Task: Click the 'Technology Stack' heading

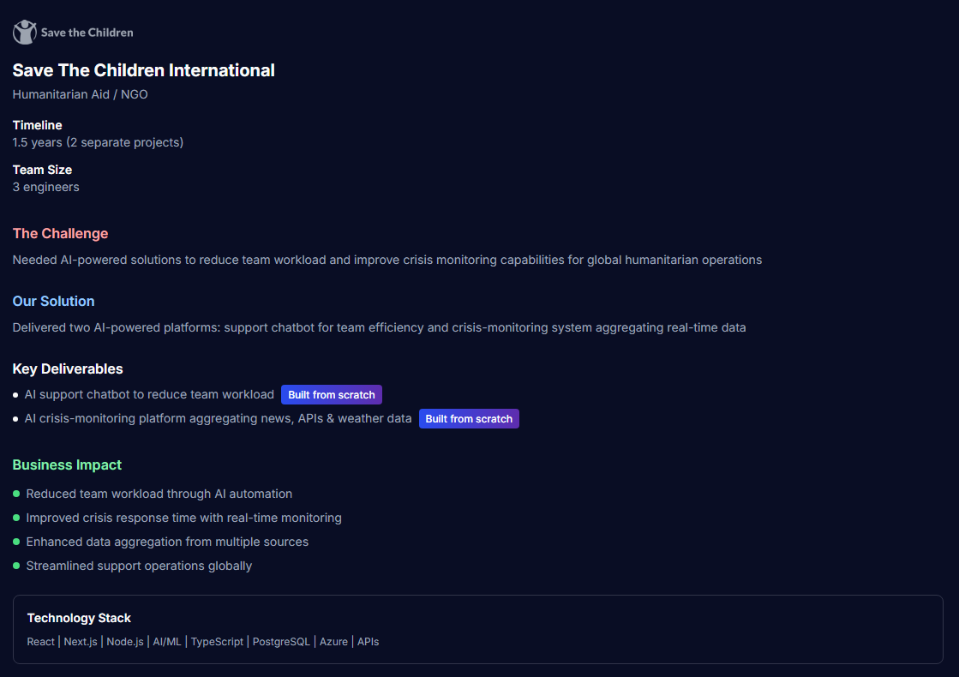Action: pos(79,618)
